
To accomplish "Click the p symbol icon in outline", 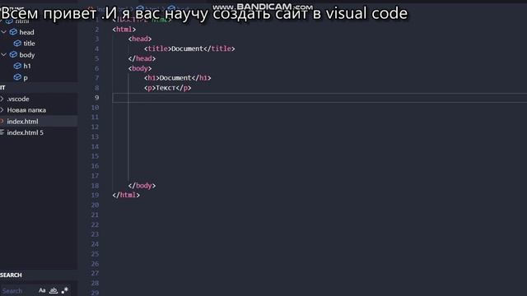I will coord(17,77).
